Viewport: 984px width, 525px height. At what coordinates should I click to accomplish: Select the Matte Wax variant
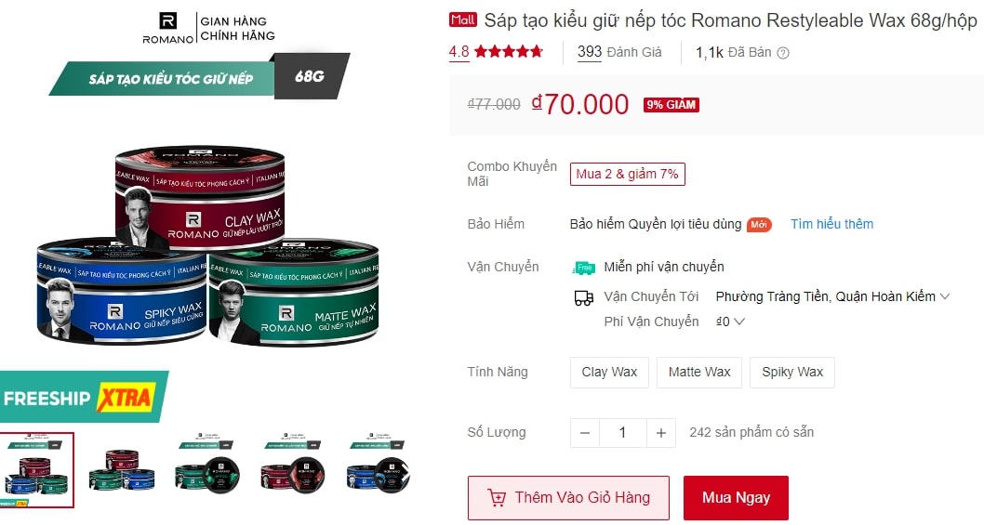(x=699, y=373)
